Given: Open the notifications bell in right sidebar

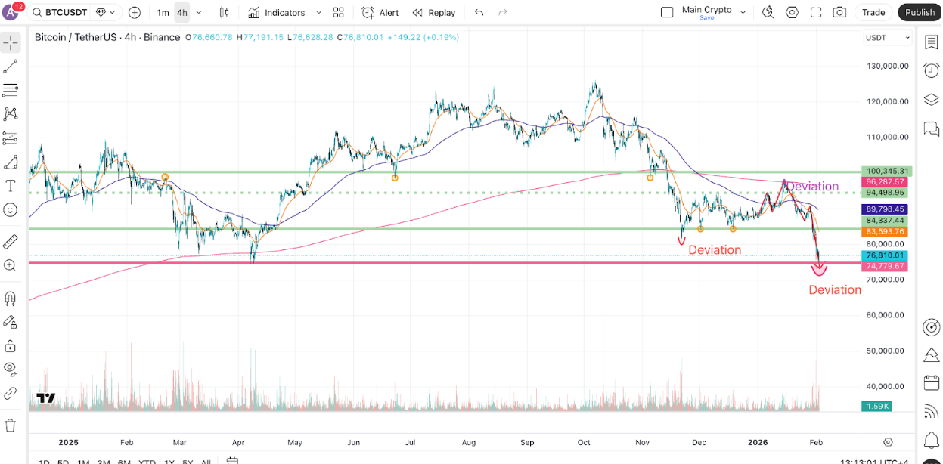Looking at the screenshot, I should pyautogui.click(x=931, y=440).
